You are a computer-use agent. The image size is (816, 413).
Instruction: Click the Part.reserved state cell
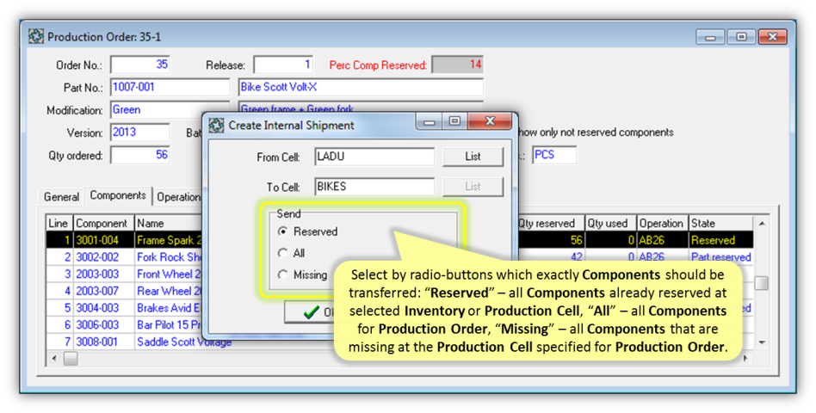pos(720,257)
